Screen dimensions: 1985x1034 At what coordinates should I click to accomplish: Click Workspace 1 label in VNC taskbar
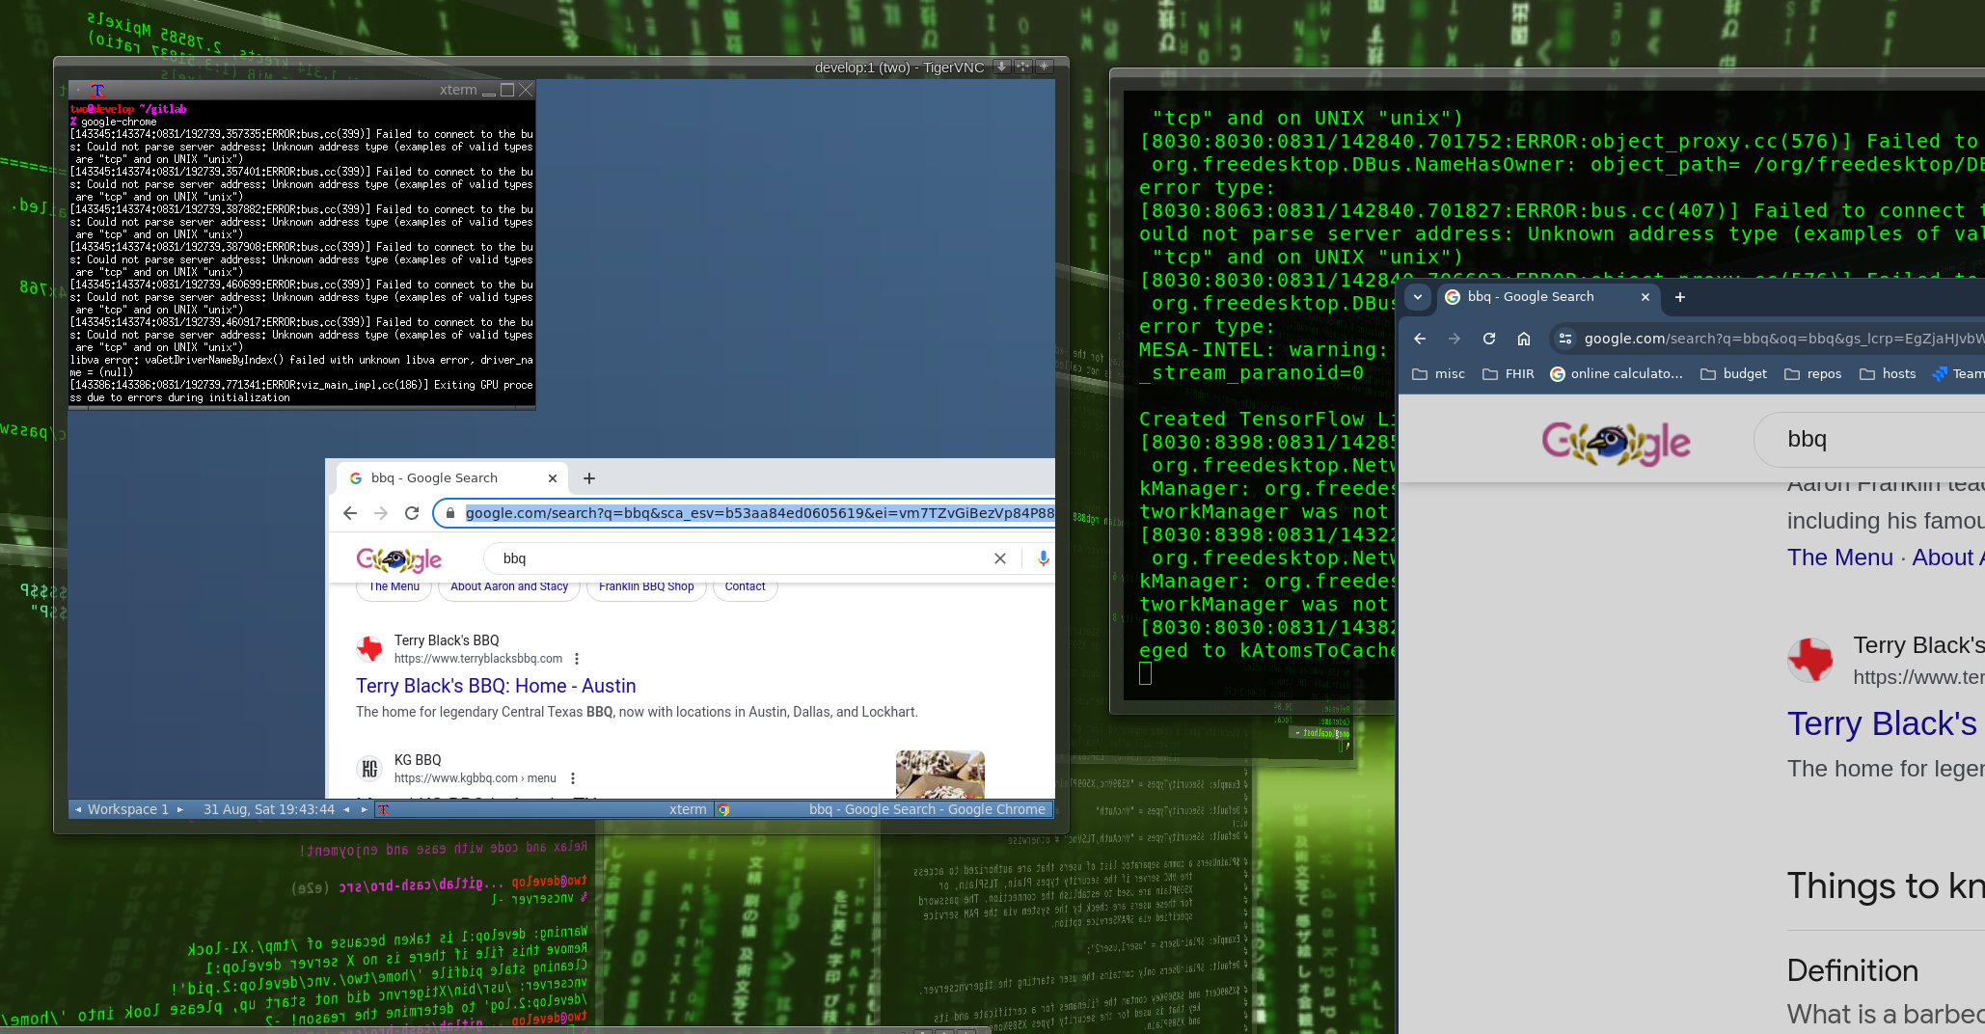click(x=128, y=809)
